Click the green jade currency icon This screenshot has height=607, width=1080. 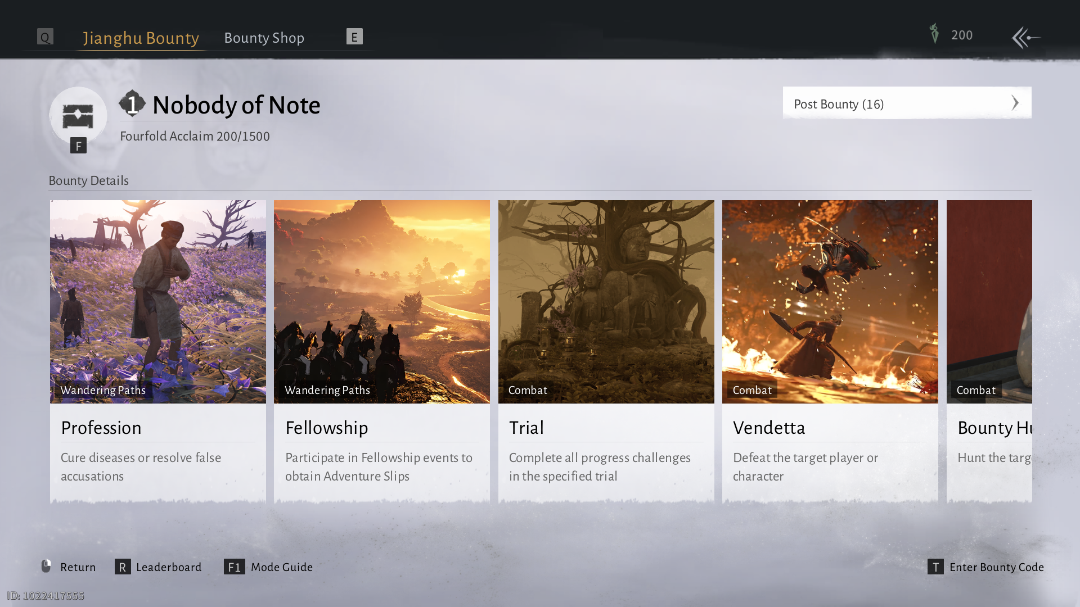point(934,34)
